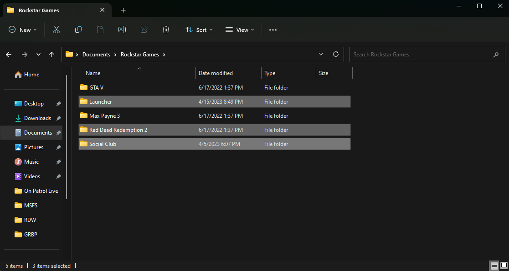
Task: Show recent locations chevron dropdown
Action: coord(38,55)
